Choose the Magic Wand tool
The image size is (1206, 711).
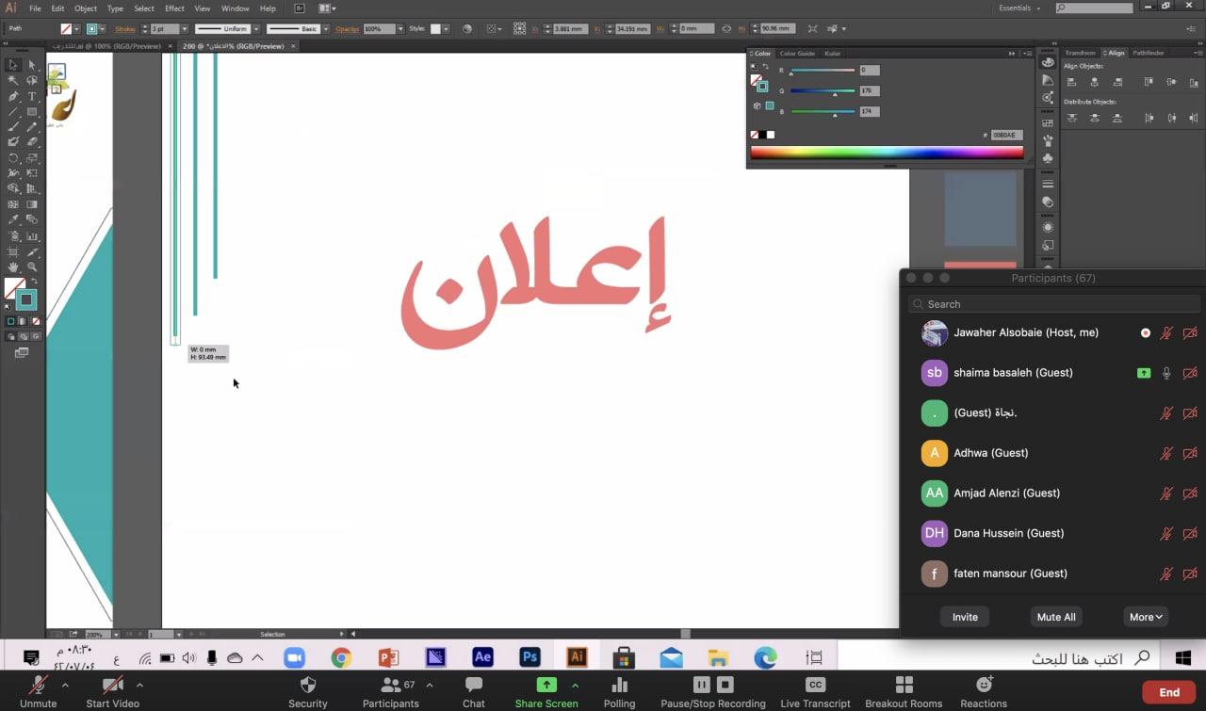[x=13, y=81]
